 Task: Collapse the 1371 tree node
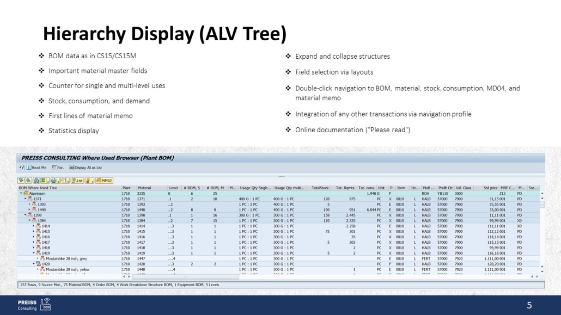25,199
